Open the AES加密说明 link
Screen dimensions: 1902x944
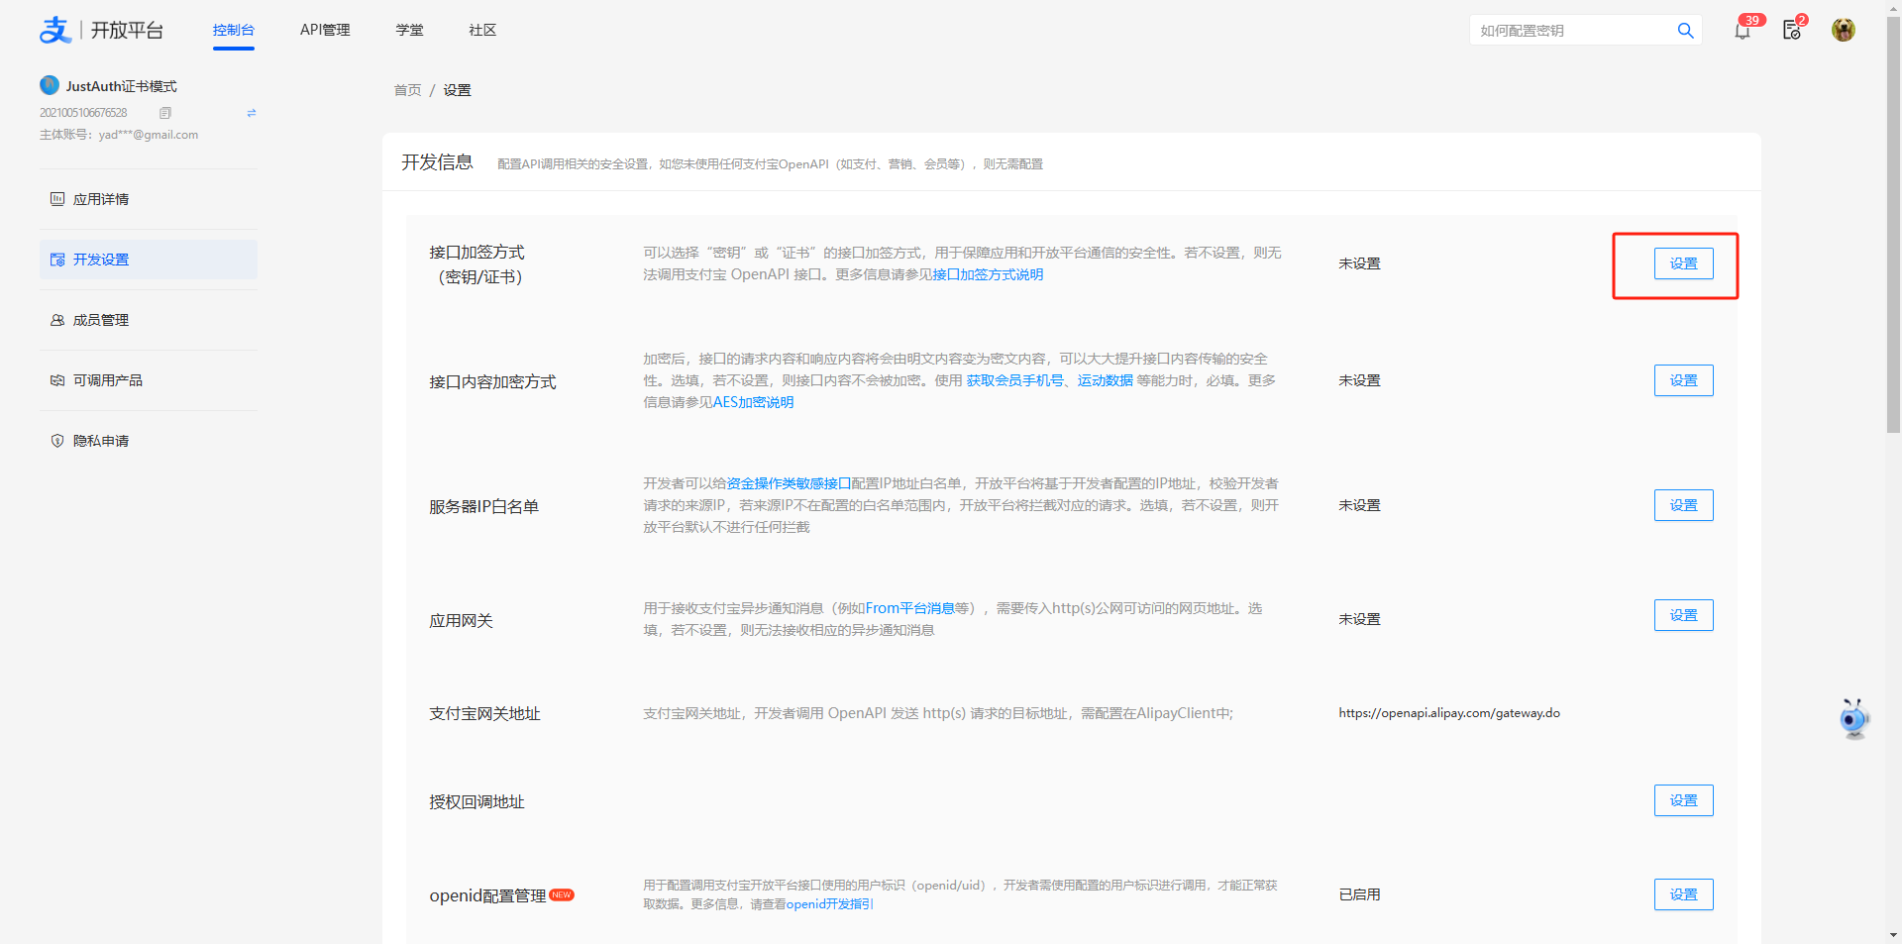point(753,402)
